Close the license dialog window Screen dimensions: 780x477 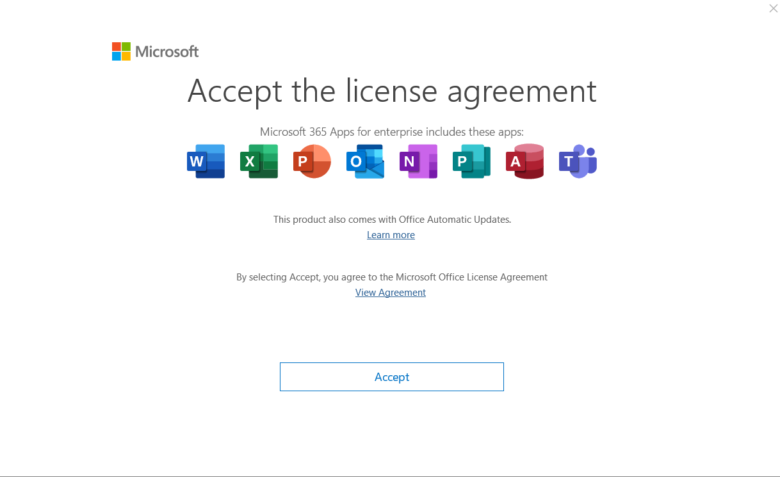coord(773,8)
